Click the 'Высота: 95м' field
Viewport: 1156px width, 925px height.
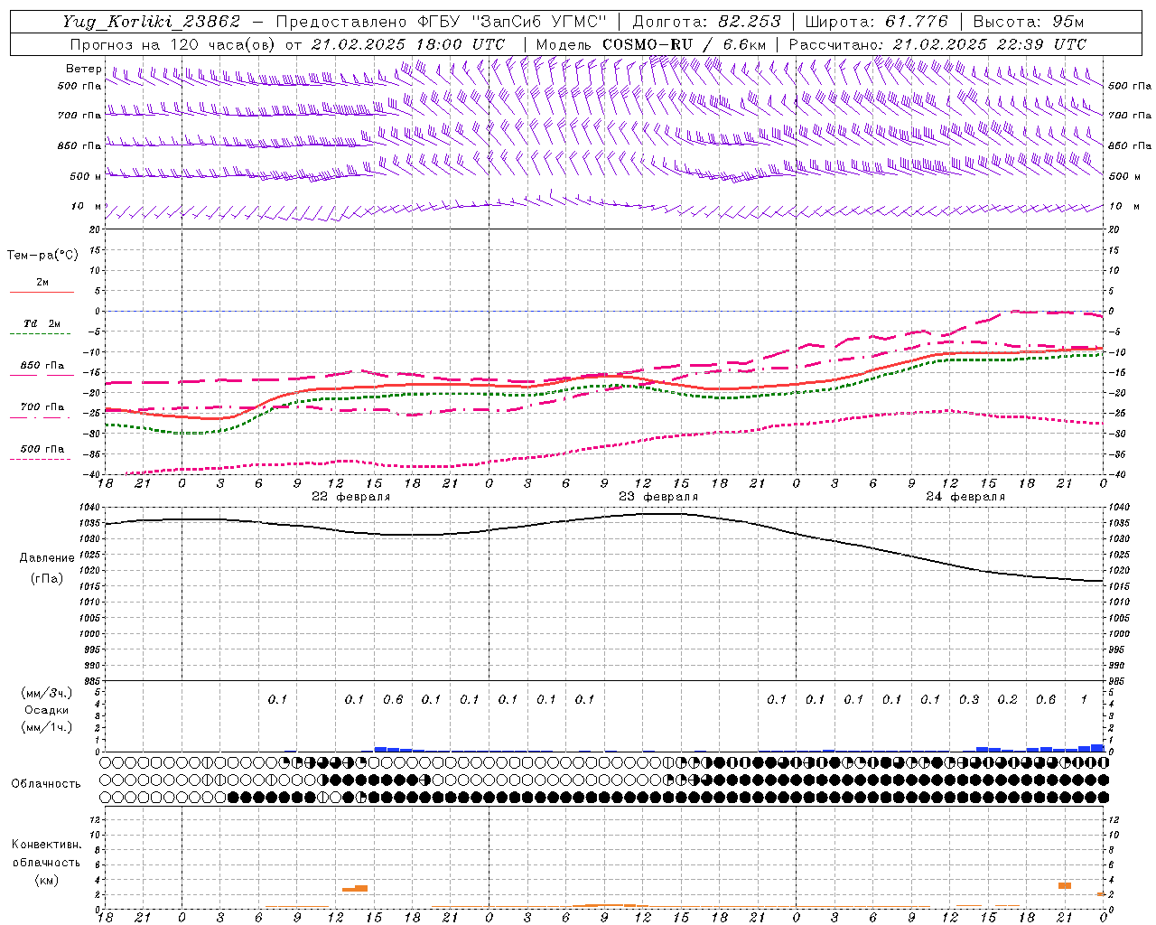click(1028, 22)
